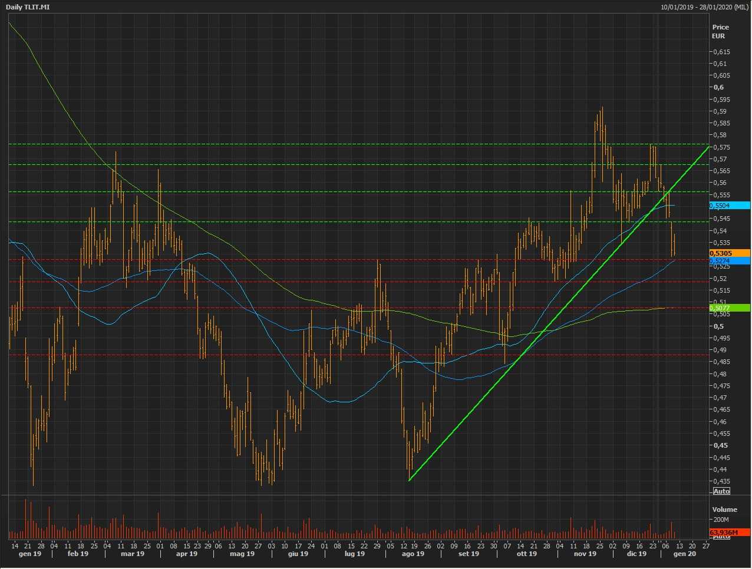The image size is (752, 569).
Task: Click the gen 20 month label
Action: click(x=685, y=554)
